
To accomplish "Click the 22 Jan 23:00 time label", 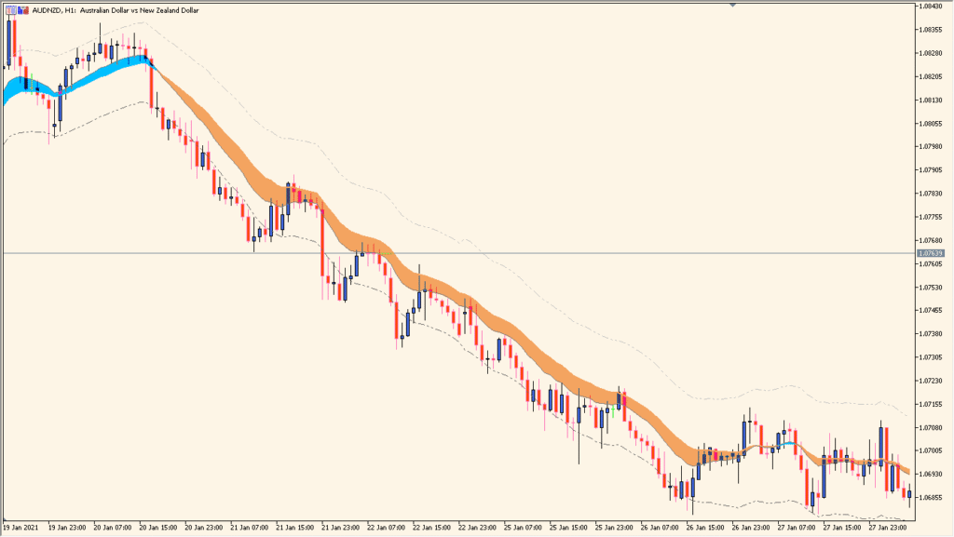I will pyautogui.click(x=478, y=528).
